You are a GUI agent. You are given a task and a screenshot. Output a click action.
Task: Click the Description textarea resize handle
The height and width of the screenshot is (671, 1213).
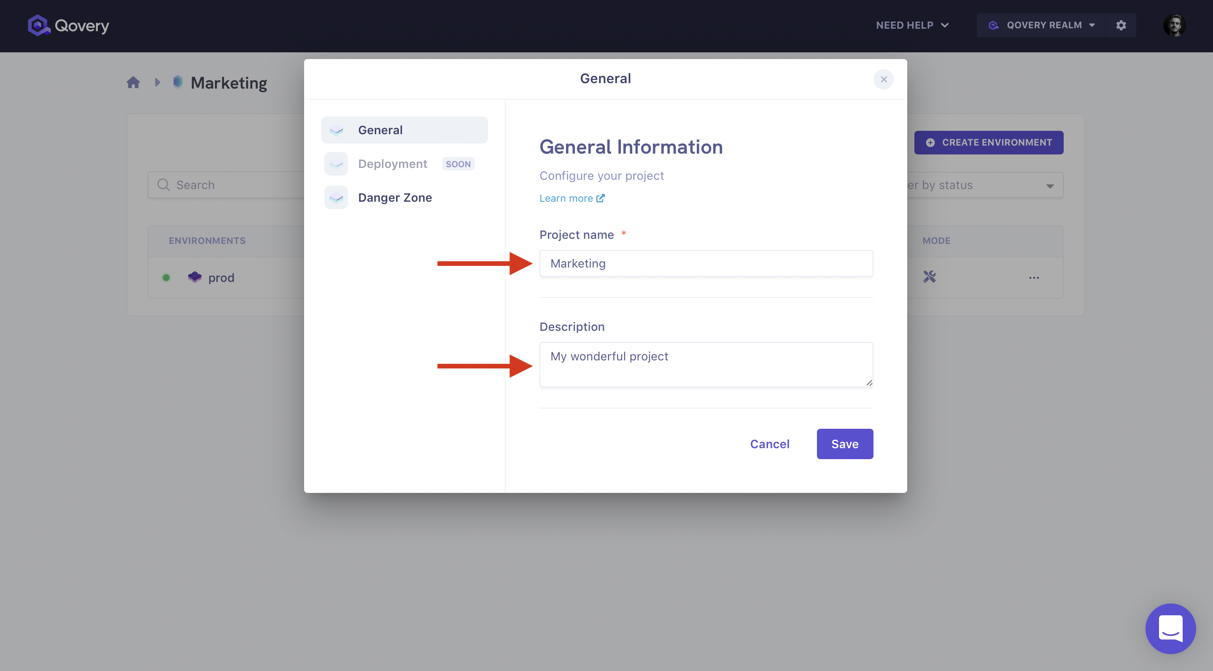[x=869, y=383]
